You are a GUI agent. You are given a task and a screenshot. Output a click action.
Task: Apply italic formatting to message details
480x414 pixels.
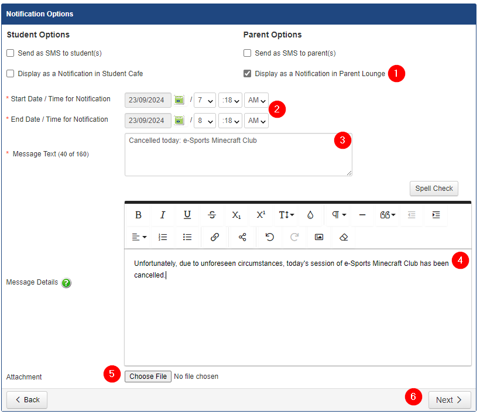163,215
